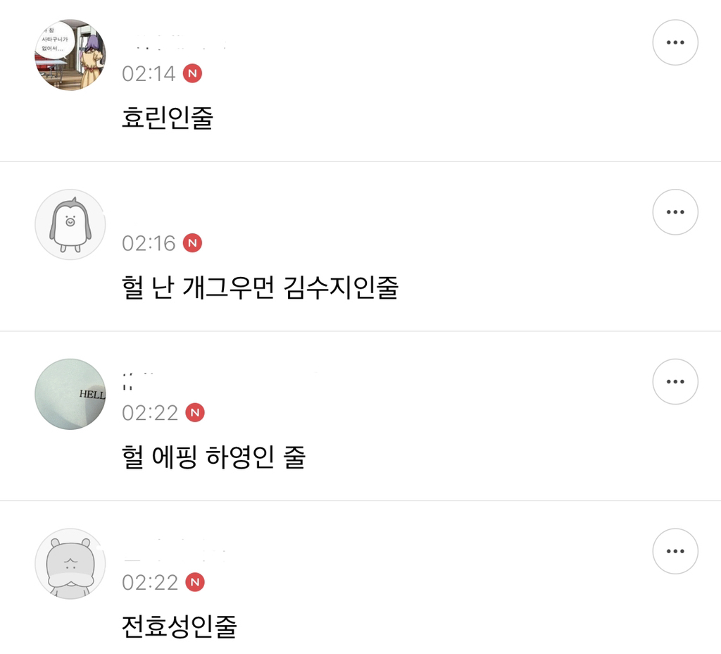Select the comment text 효린인줄

167,117
